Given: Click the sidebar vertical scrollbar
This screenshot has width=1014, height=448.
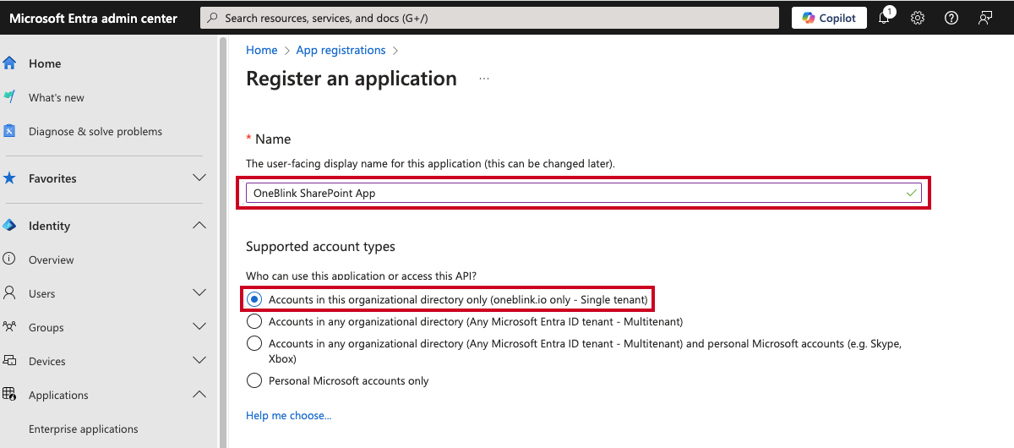Looking at the screenshot, I should [223, 241].
